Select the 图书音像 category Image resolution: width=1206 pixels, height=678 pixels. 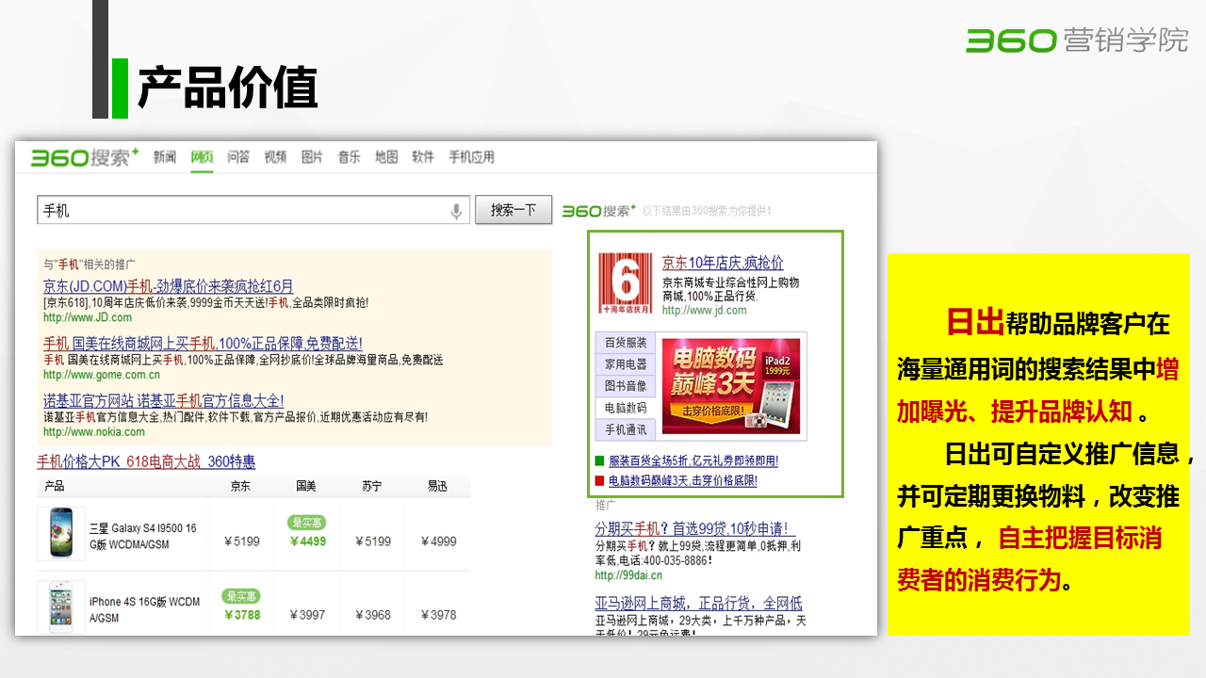tap(626, 386)
